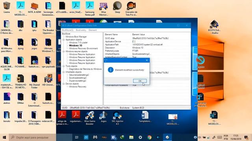Click the System BCD status text
Viewport: 252px width, 141px height.
click(138, 108)
